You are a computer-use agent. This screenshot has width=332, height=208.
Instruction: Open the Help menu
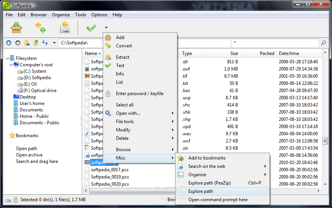pos(117,15)
